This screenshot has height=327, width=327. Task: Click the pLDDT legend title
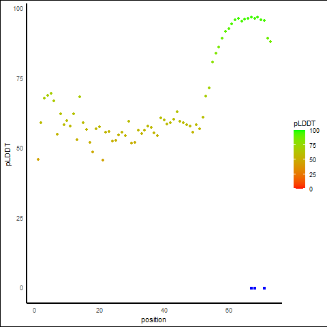click(305, 123)
